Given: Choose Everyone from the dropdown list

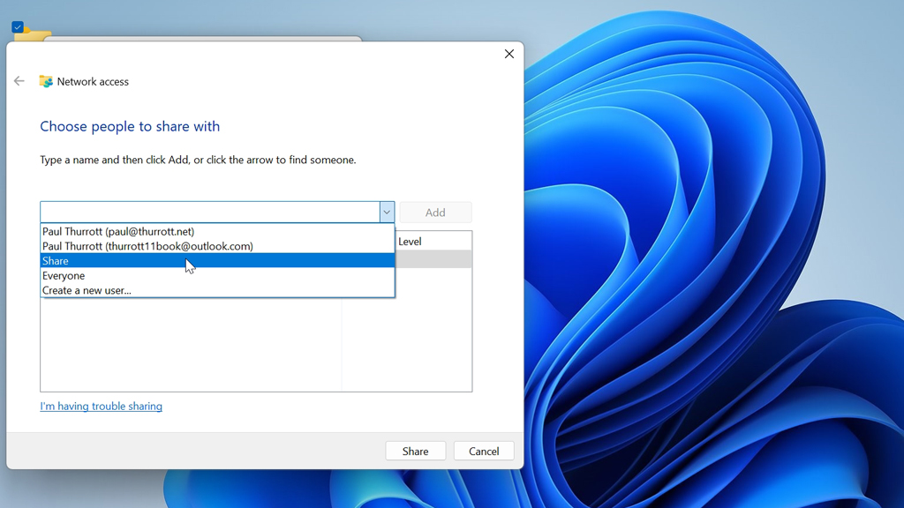Looking at the screenshot, I should [64, 276].
